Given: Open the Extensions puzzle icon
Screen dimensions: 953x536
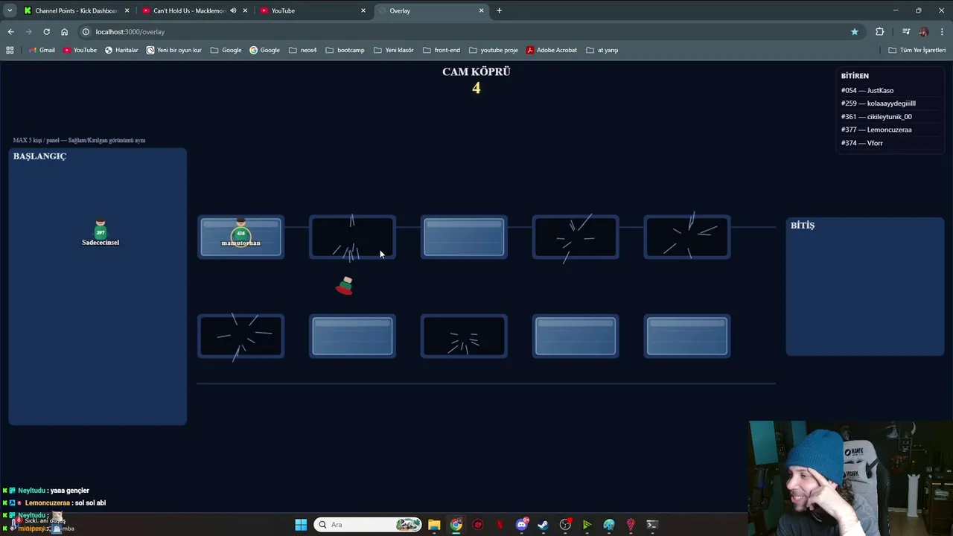Looking at the screenshot, I should tap(879, 32).
